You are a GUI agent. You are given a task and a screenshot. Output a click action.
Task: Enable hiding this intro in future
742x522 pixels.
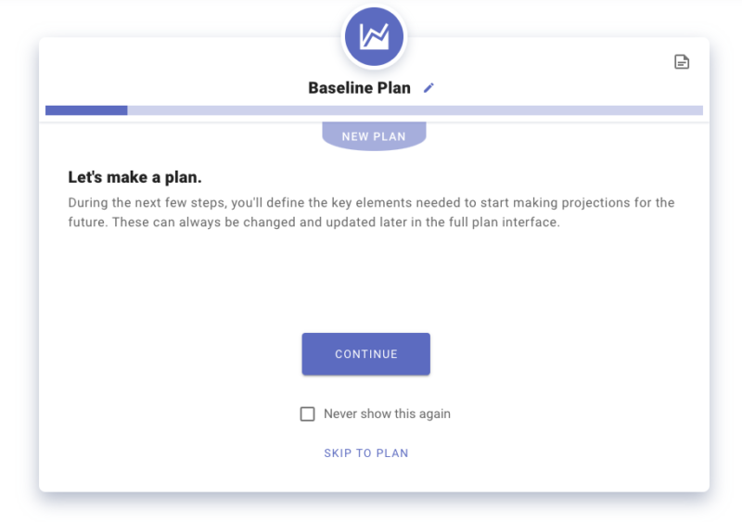[308, 414]
